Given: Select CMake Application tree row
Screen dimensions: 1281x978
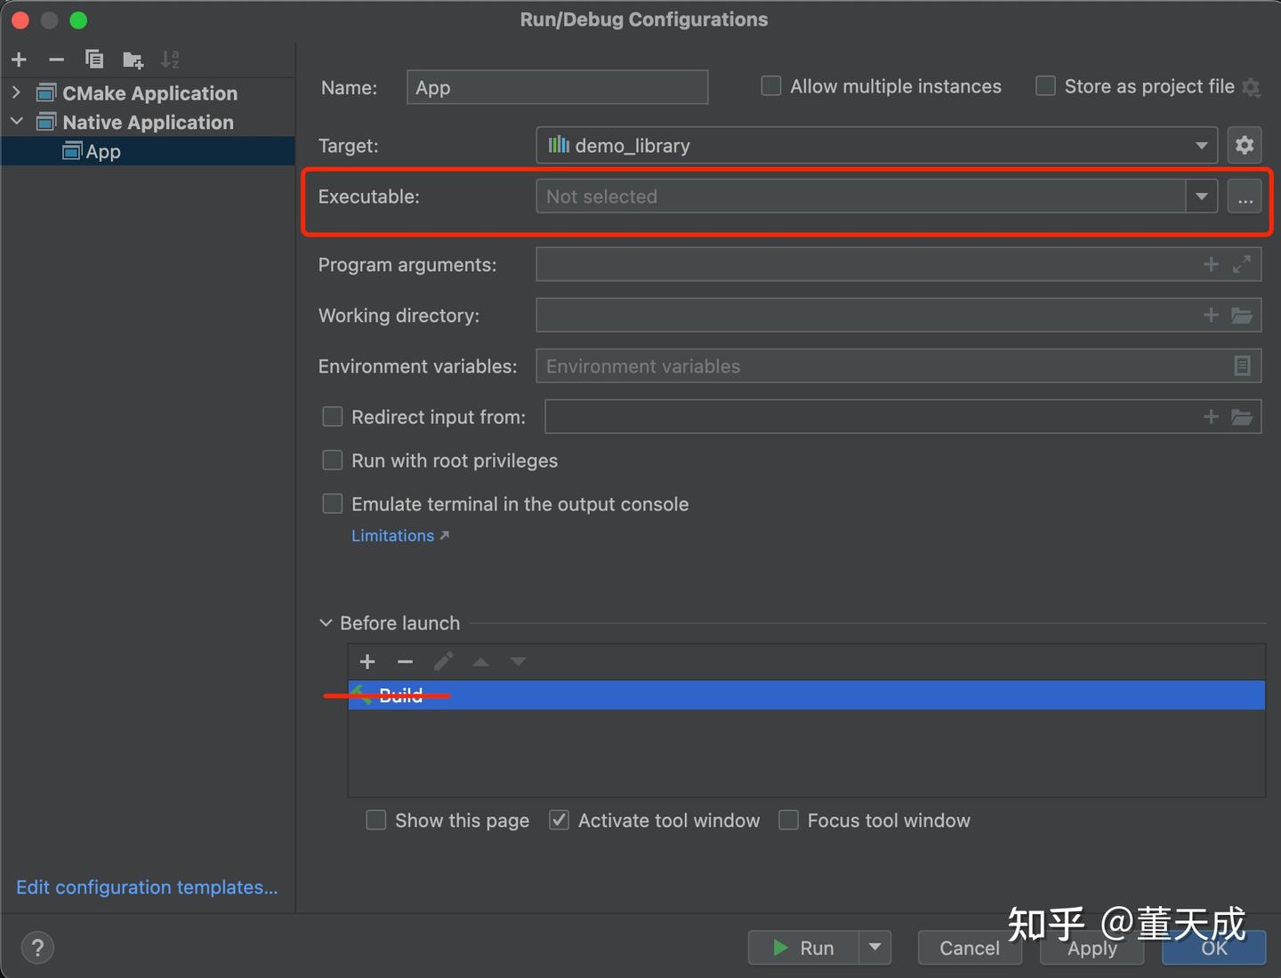Looking at the screenshot, I should click(x=148, y=92).
